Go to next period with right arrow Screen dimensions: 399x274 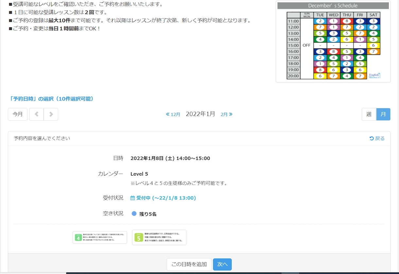(x=51, y=114)
